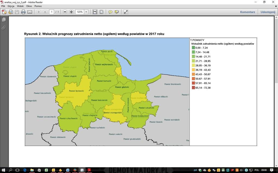Open the Plik menu

click(3, 6)
